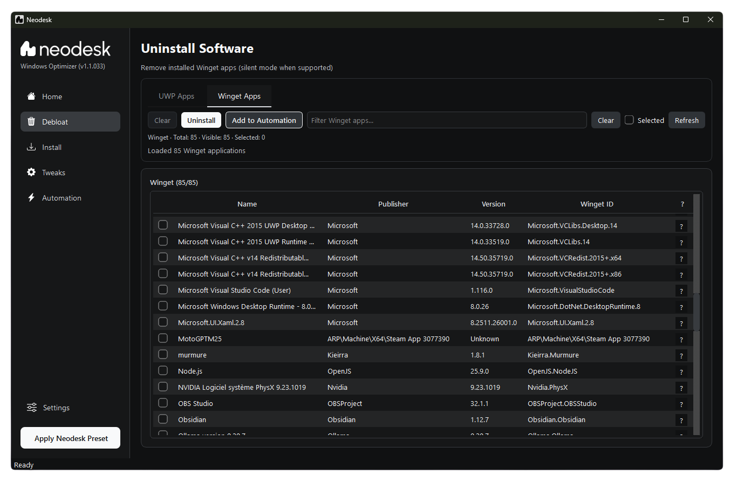The width and height of the screenshot is (737, 482).
Task: Click the Uninstall button
Action: (x=201, y=120)
